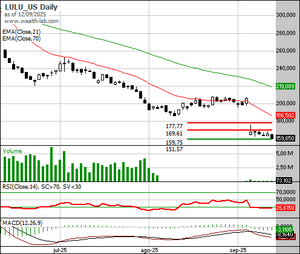
Task: Click the black -8,1640 MACD value tag
Action: pyautogui.click(x=284, y=235)
